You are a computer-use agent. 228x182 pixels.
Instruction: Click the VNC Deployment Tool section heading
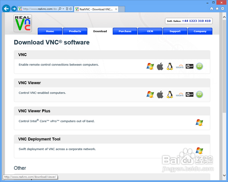(x=39, y=139)
